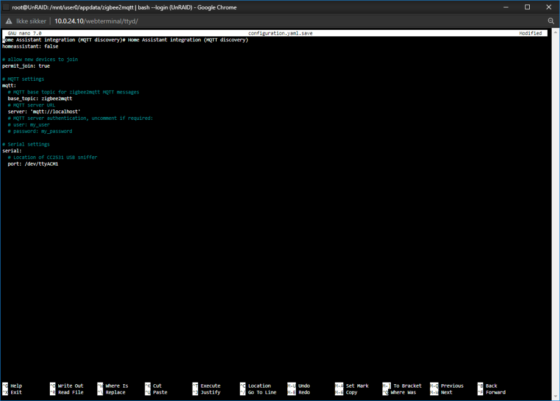Click the 'Forward' shortcut label
This screenshot has height=401, width=560.
(x=496, y=392)
